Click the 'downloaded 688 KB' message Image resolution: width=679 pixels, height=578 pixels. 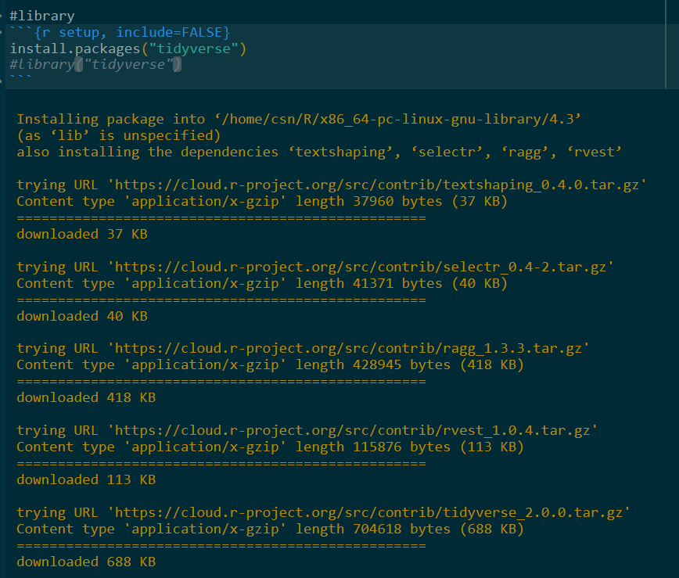pos(86,562)
